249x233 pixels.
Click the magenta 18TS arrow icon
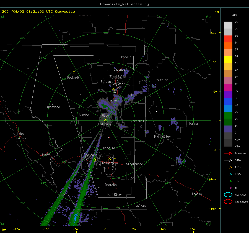click(x=228, y=188)
